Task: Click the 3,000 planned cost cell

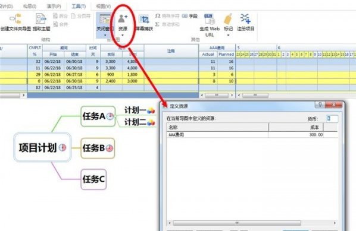Action: click(132, 81)
